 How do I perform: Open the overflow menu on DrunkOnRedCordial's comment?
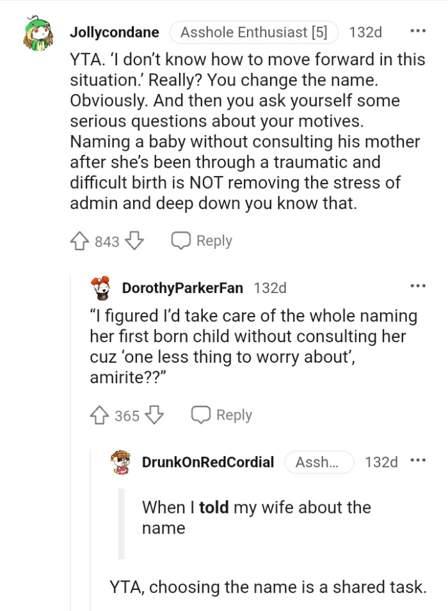(x=419, y=460)
